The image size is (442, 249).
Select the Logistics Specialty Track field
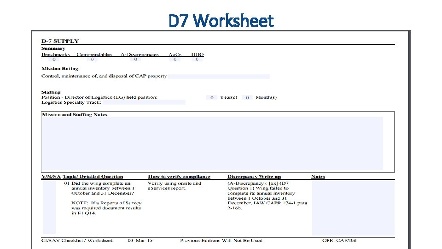tap(144, 102)
